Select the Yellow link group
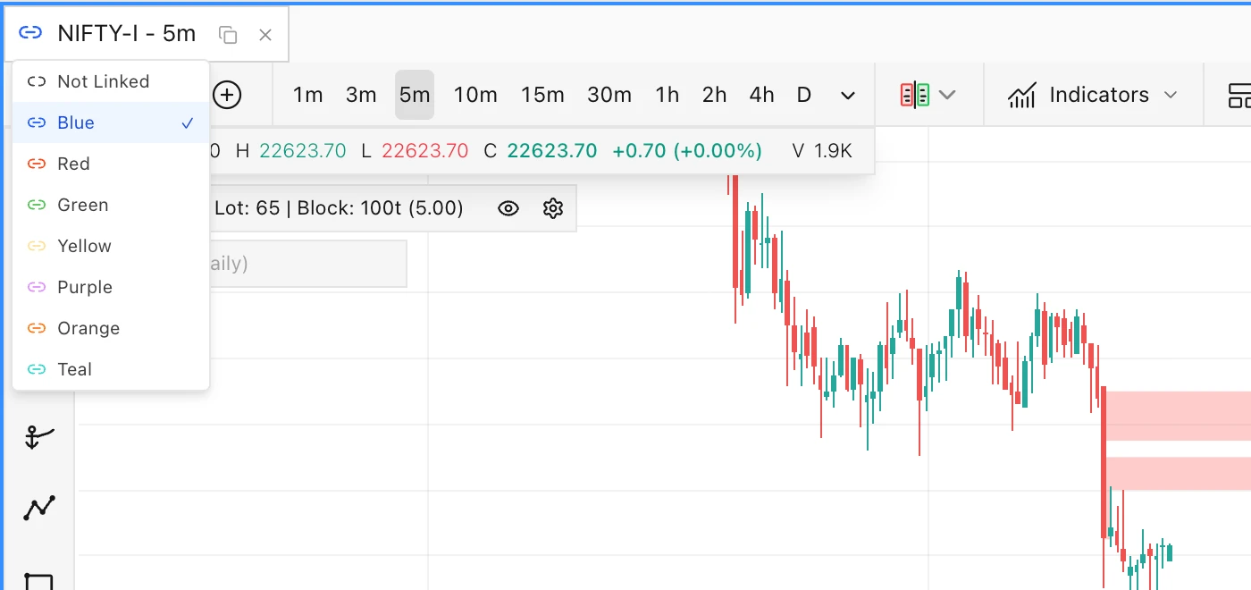The image size is (1251, 590). point(111,246)
